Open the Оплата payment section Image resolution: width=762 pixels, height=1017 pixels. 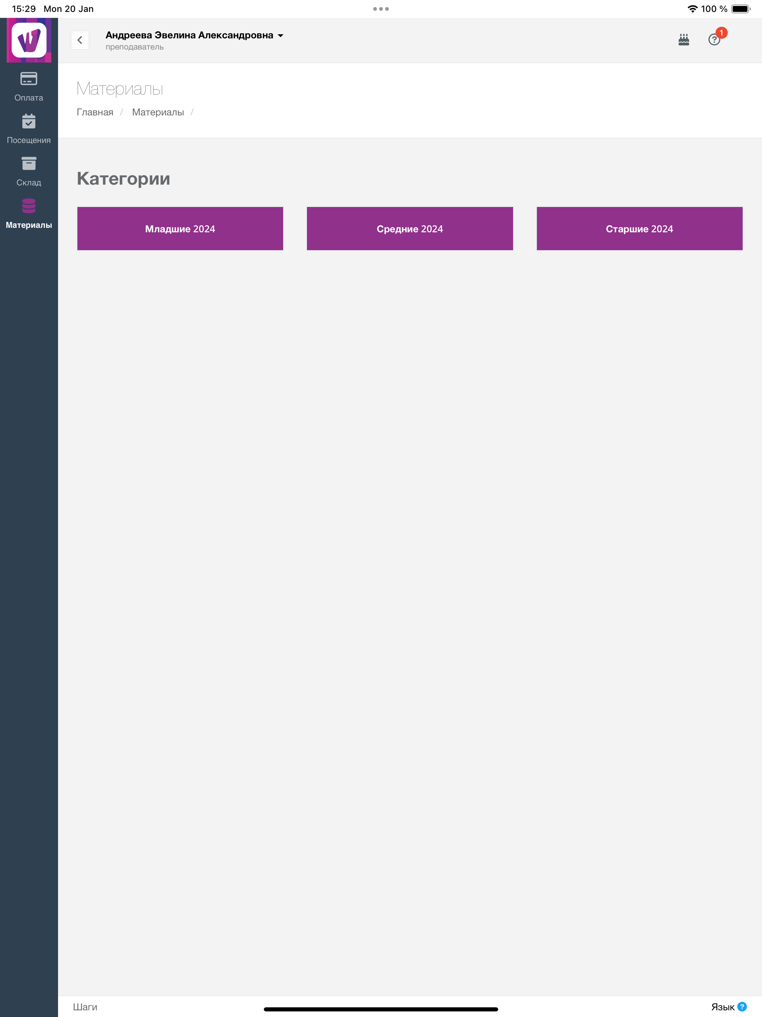pyautogui.click(x=29, y=87)
